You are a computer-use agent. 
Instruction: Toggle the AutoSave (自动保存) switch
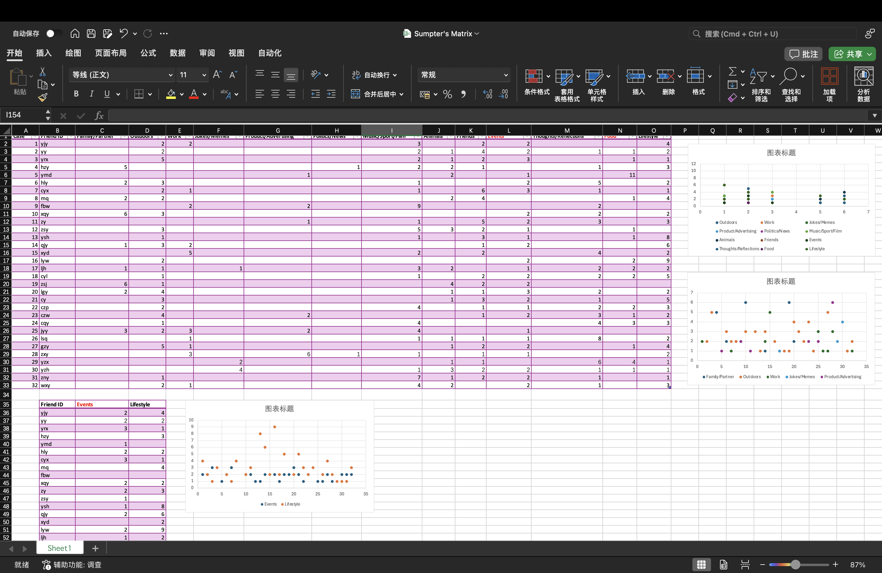point(53,34)
